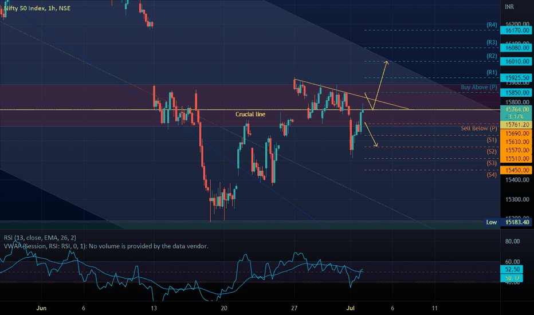Click the (S4) support level label
Viewport: 534px width, 315px height.
tap(492, 175)
